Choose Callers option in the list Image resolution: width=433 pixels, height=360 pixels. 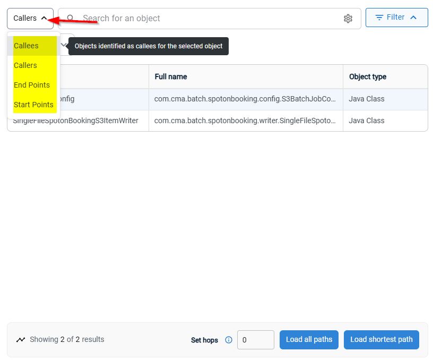point(25,65)
